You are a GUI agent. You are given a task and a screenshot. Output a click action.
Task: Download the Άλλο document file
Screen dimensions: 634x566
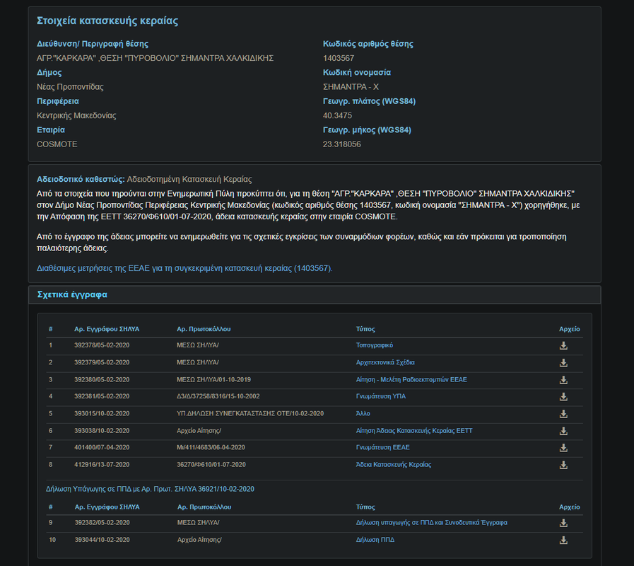point(563,414)
